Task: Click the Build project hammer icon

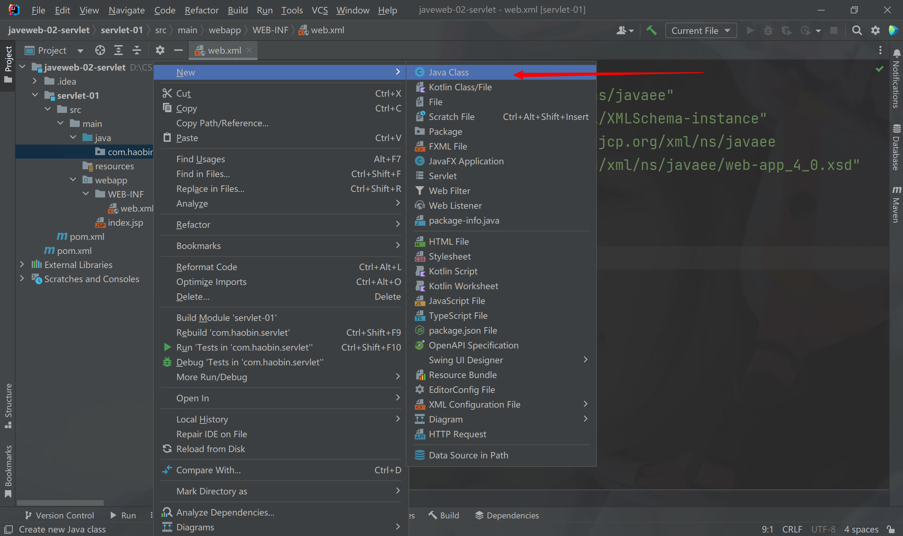Action: pyautogui.click(x=651, y=30)
